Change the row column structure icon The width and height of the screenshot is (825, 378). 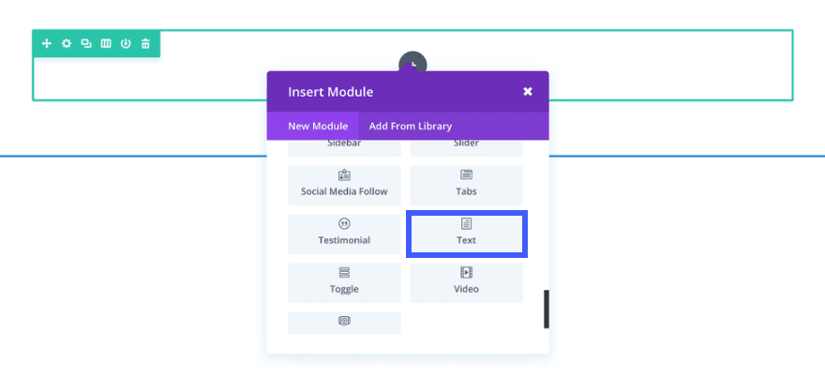(x=106, y=44)
